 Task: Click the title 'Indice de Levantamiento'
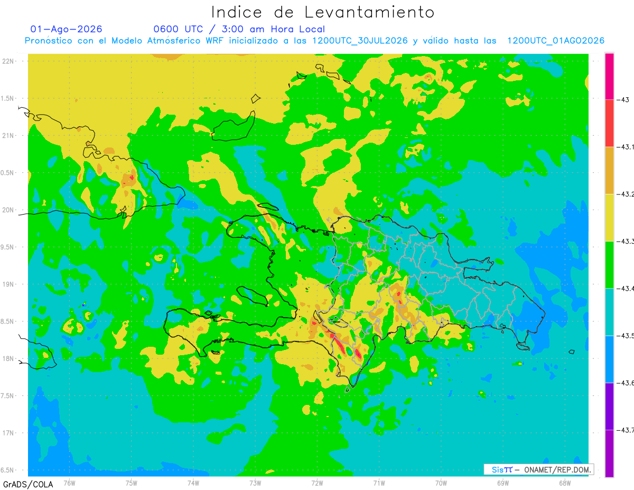[323, 12]
